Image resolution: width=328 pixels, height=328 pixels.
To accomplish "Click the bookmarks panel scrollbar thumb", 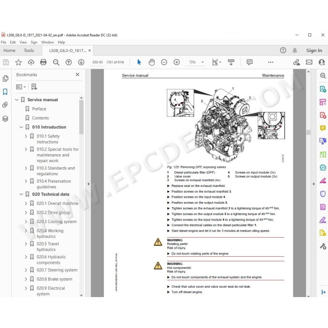I will point(81,117).
